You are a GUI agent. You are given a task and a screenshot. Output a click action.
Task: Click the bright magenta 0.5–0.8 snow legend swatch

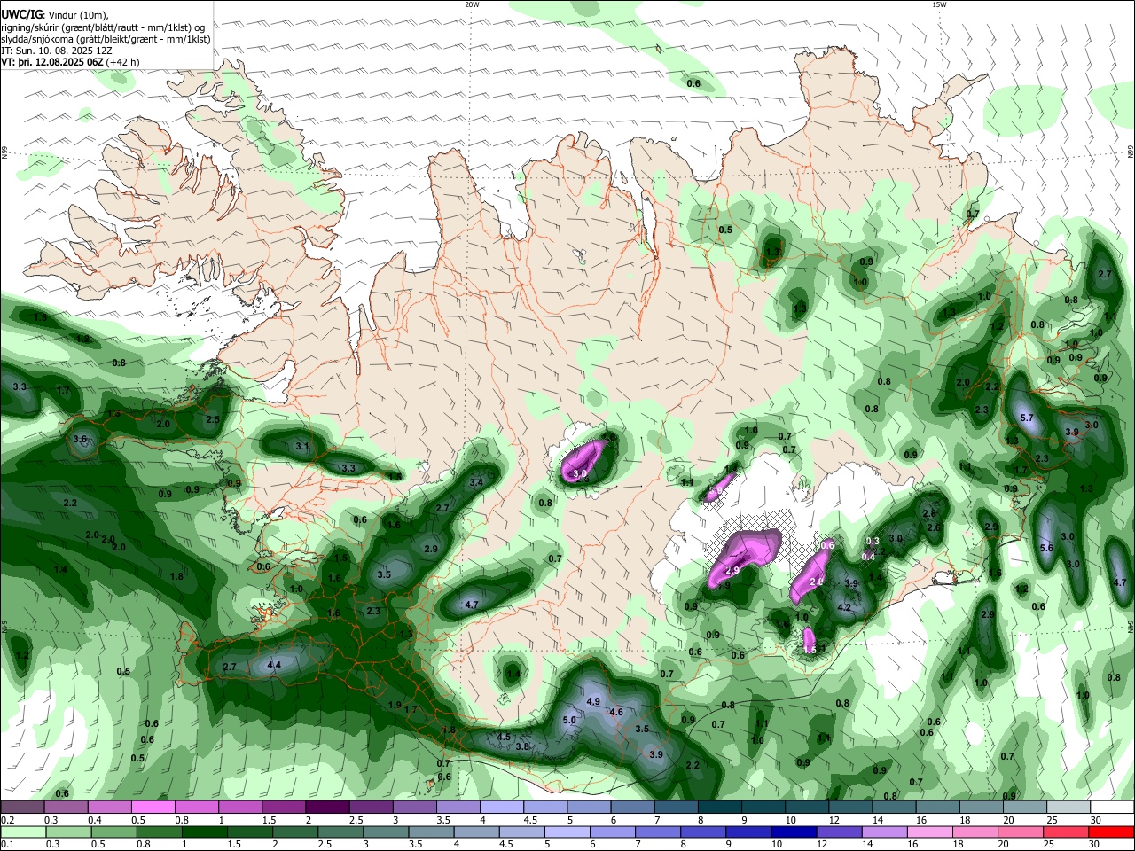(x=153, y=807)
